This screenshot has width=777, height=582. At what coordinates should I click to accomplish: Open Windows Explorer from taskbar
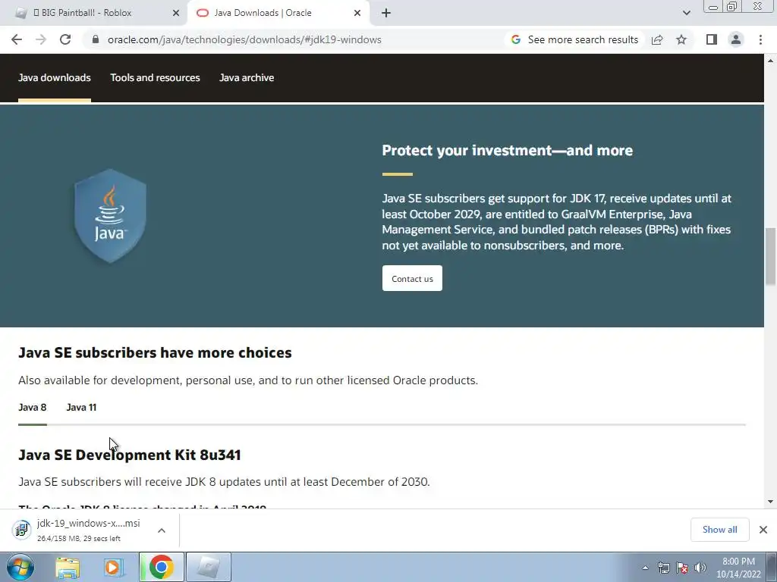(68, 568)
